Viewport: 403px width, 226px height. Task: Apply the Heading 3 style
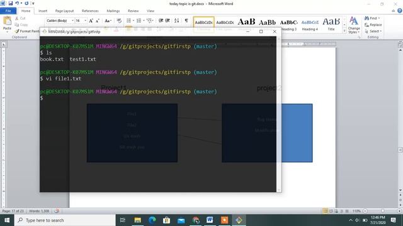pos(289,24)
